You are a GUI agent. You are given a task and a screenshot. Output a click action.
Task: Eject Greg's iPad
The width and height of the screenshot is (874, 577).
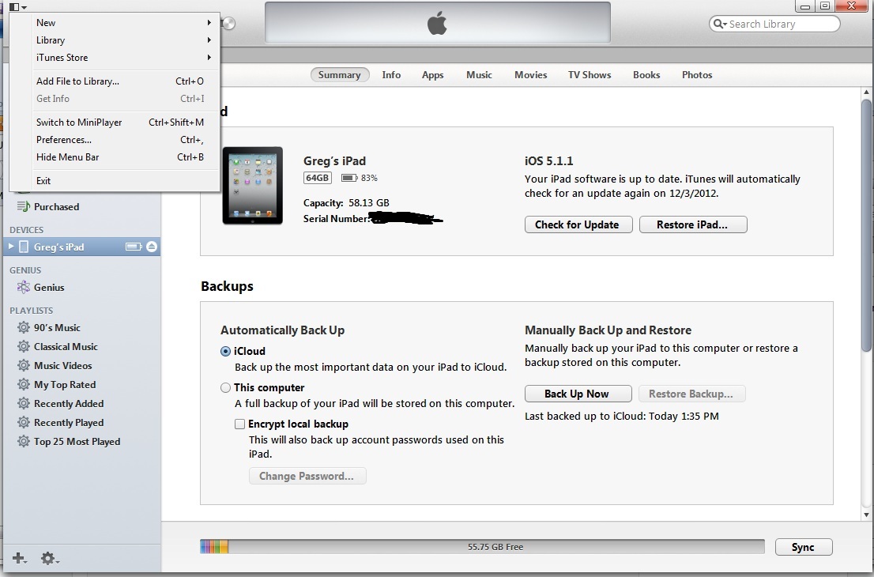coord(152,247)
